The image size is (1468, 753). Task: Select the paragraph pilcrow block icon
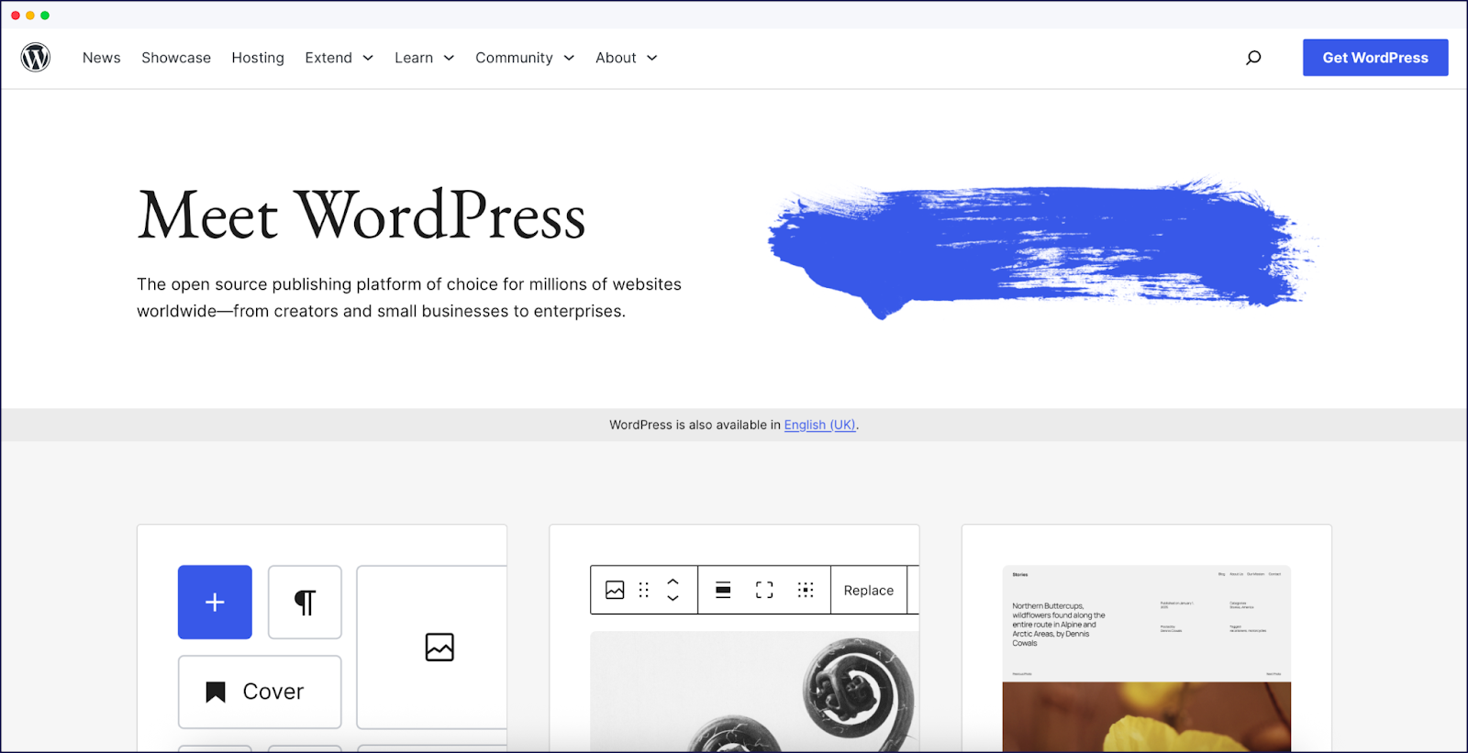(x=305, y=602)
